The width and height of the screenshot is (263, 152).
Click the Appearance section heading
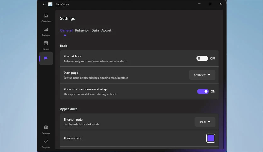pos(69,109)
